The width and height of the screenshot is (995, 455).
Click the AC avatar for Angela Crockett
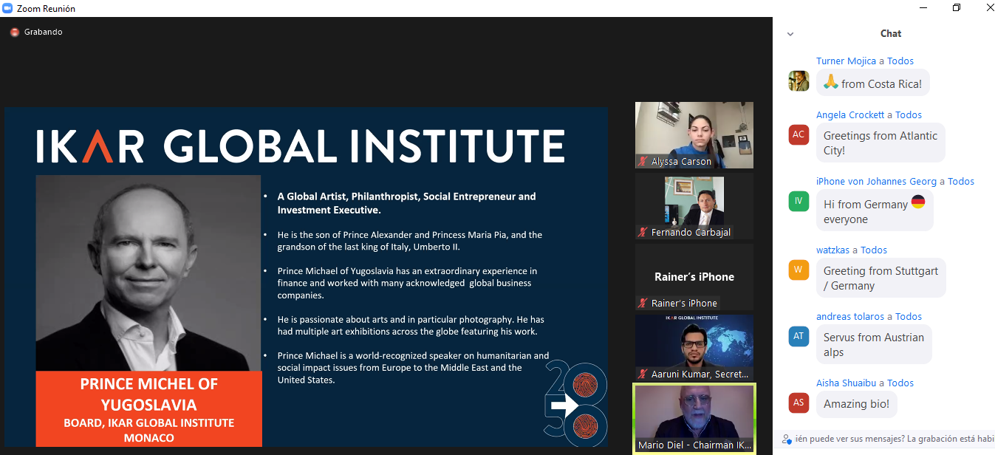[799, 134]
